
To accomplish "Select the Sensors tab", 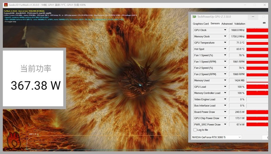I will [215, 24].
